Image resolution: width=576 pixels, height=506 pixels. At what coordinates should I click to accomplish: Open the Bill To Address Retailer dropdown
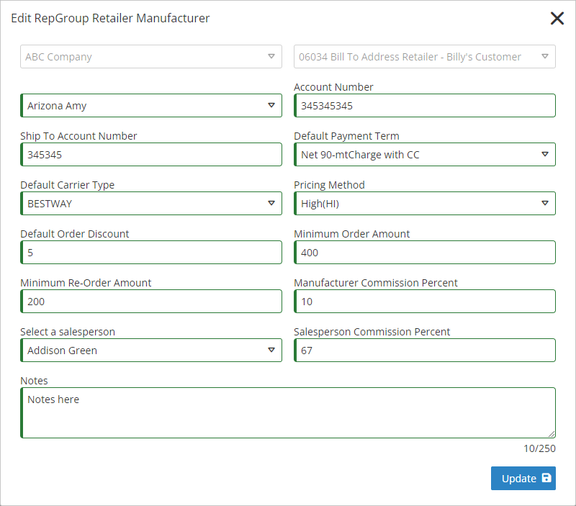425,57
